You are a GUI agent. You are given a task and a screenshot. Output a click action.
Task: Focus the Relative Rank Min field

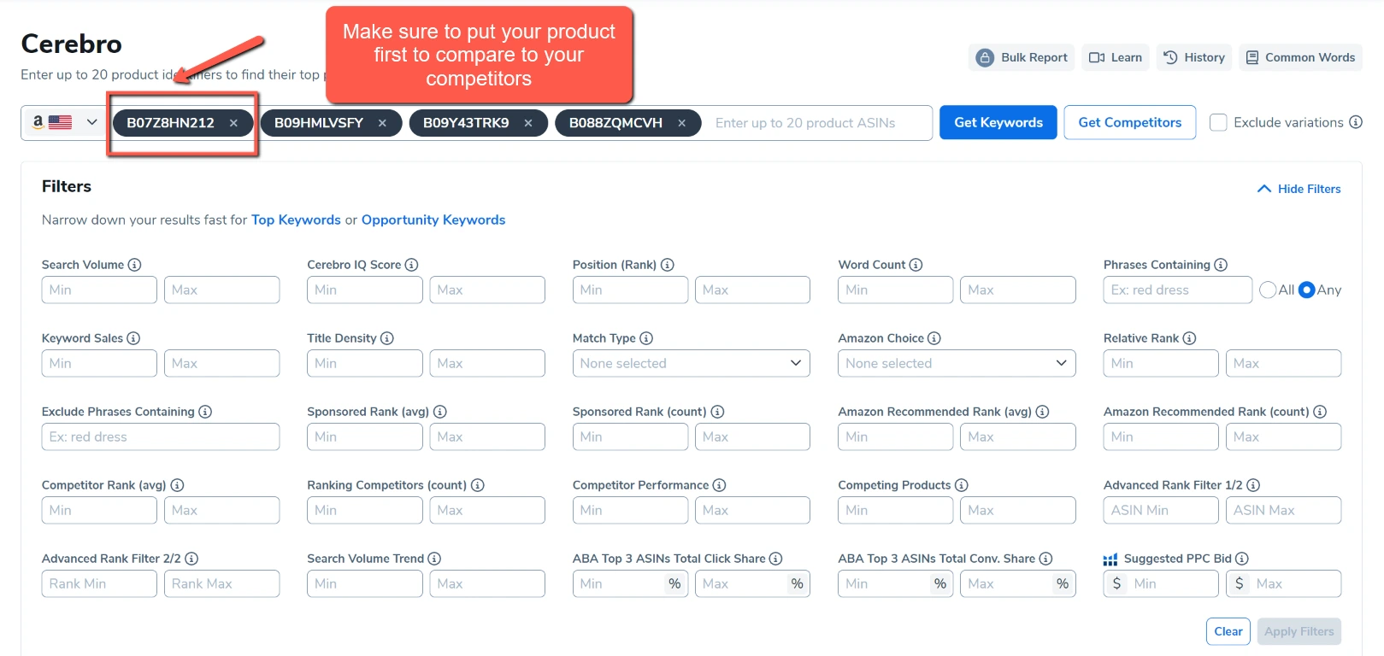(1161, 363)
